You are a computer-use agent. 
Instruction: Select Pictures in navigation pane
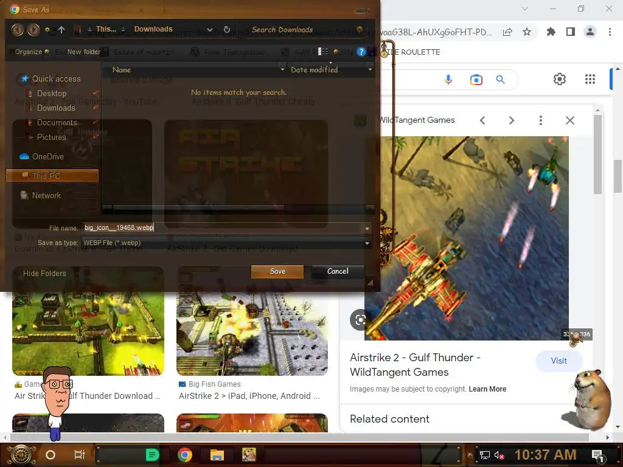tap(51, 137)
